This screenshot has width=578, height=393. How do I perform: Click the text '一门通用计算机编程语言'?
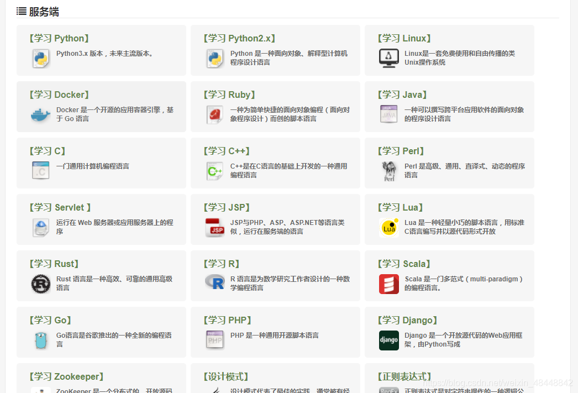click(x=92, y=166)
